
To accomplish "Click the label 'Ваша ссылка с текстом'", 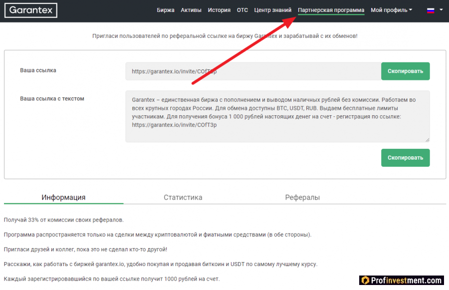I will point(52,98).
